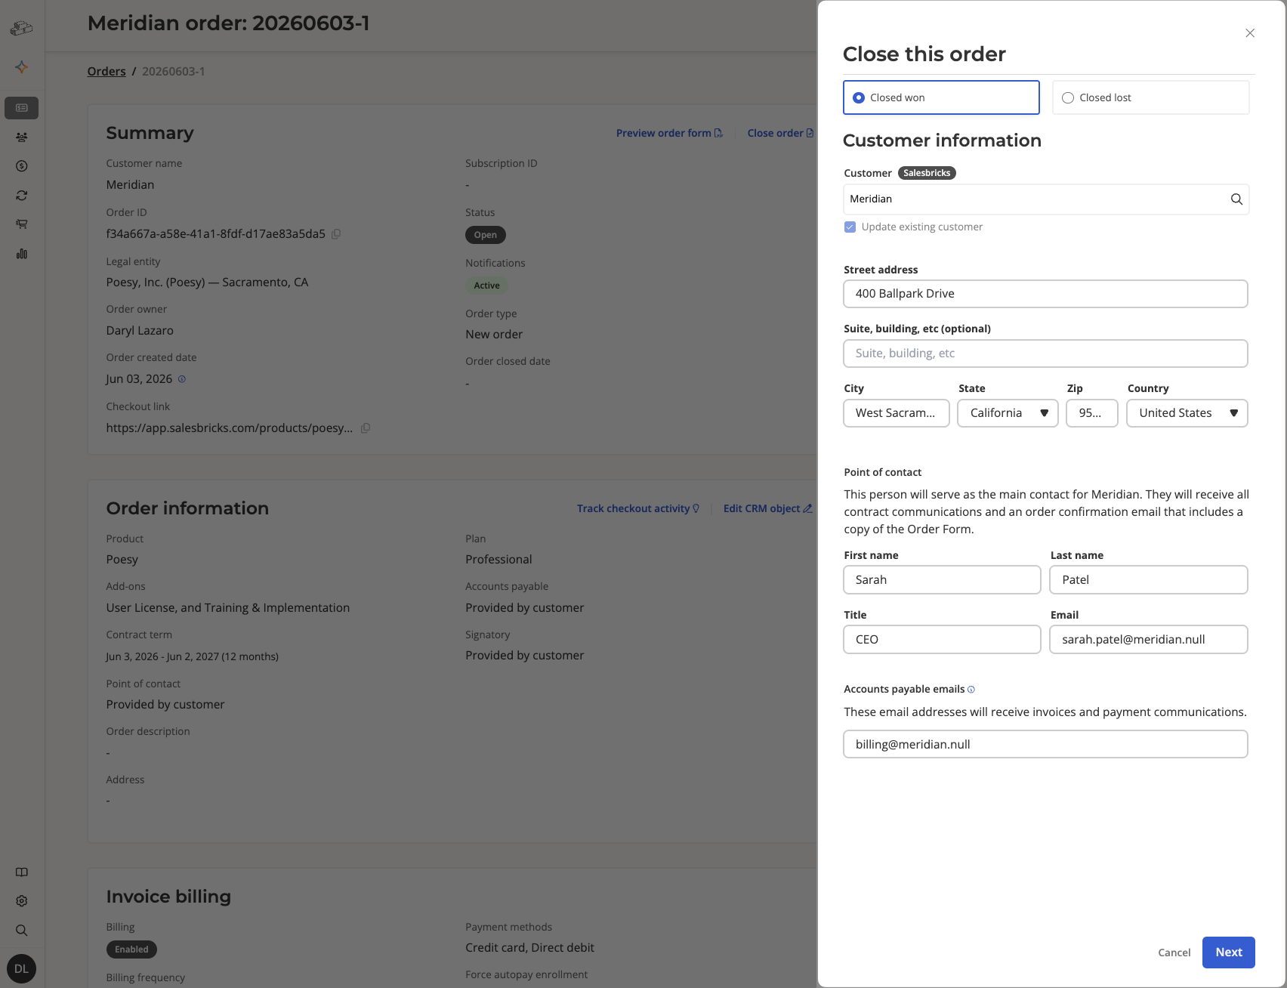Open the sparkle AI assistant icon
Image resolution: width=1287 pixels, height=988 pixels.
[22, 67]
